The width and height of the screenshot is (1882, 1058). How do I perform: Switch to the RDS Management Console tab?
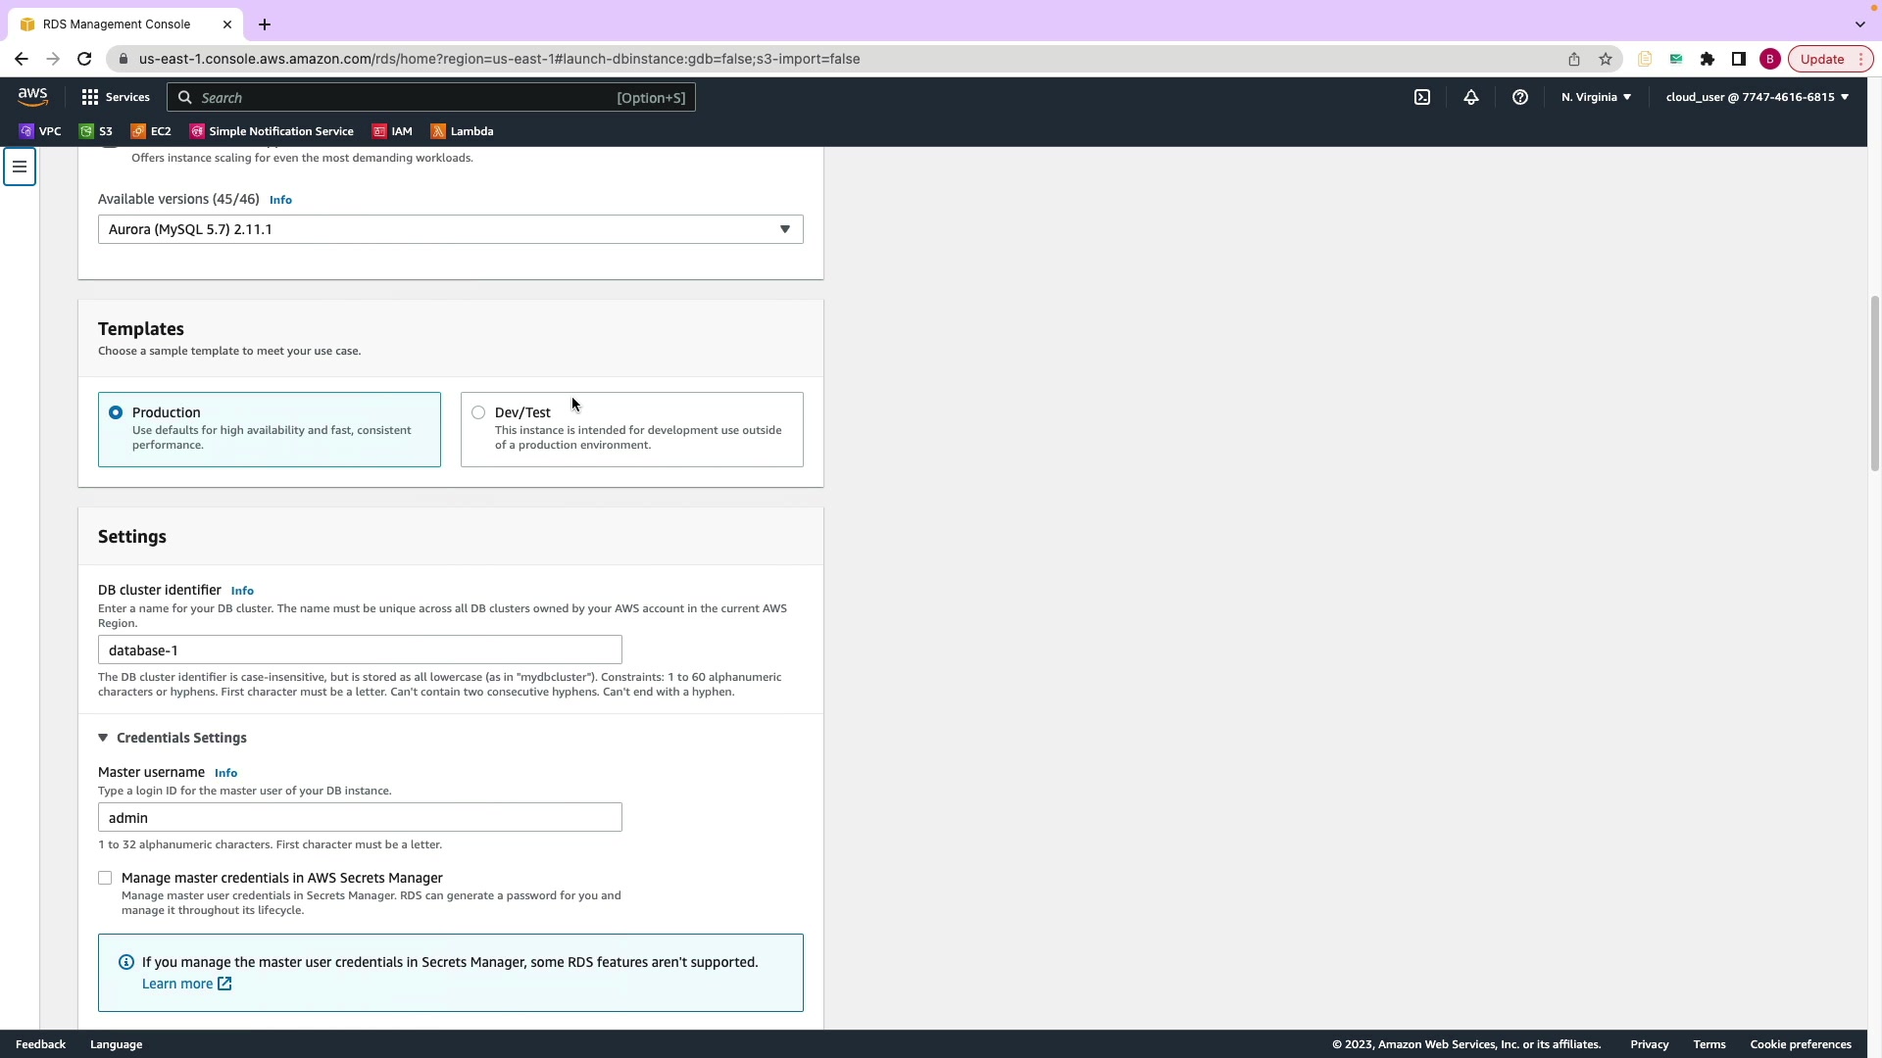[116, 24]
